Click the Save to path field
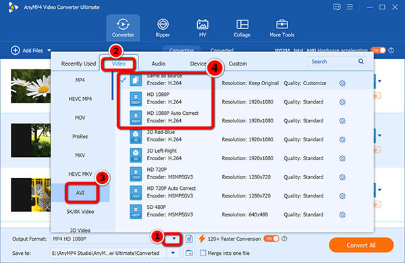The image size is (405, 263). 109,253
